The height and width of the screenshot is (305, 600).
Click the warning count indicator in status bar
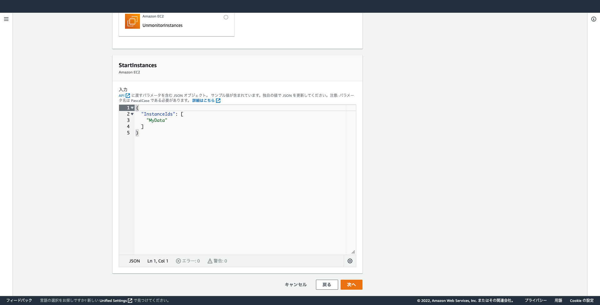pos(217,261)
